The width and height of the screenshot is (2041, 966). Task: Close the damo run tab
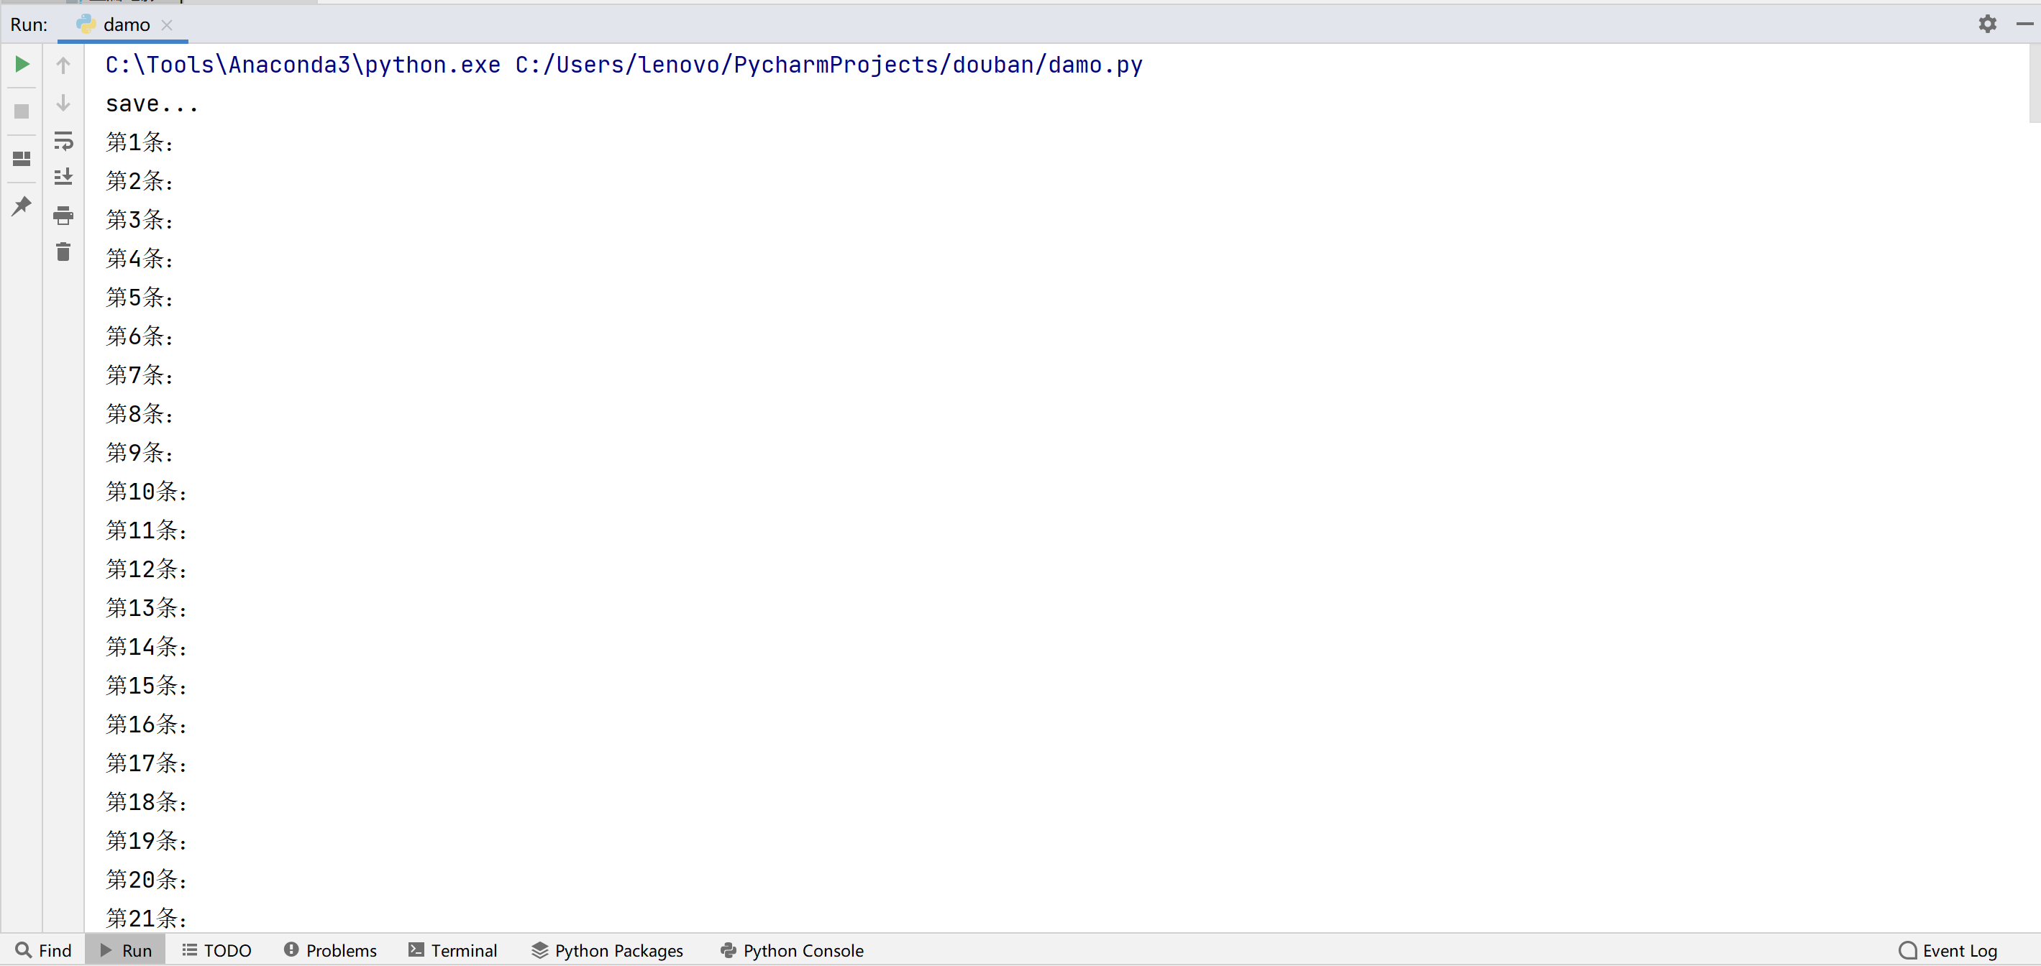pos(167,24)
